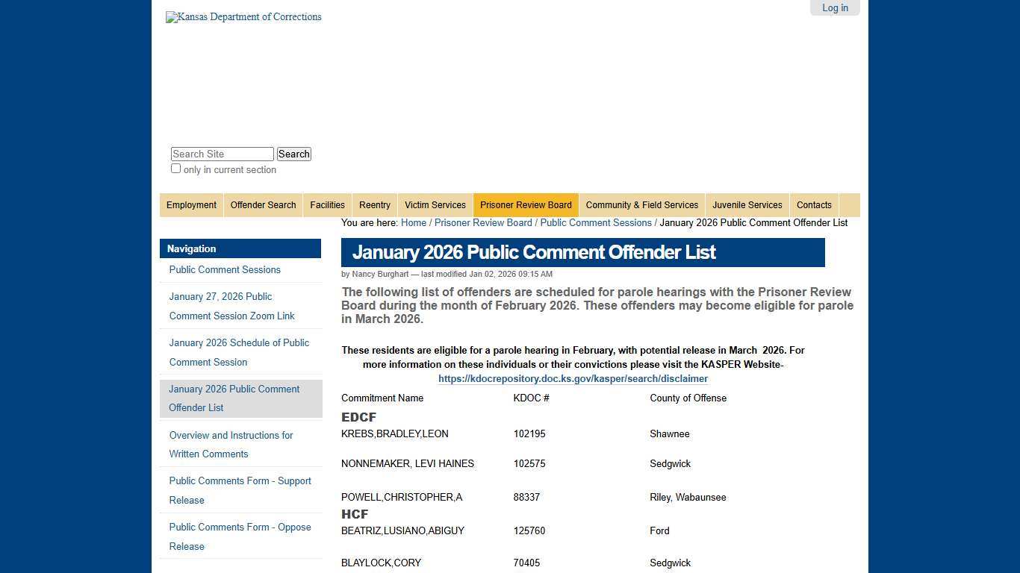1020x573 pixels.
Task: Enable the "only in current section" checkbox
Action: 175,169
